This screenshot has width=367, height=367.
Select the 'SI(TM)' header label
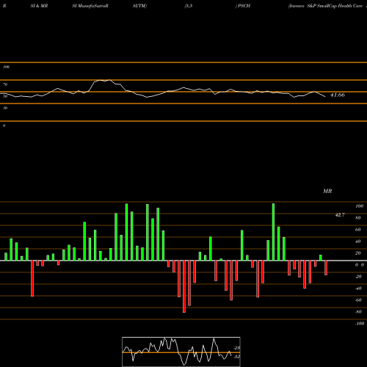coord(139,6)
